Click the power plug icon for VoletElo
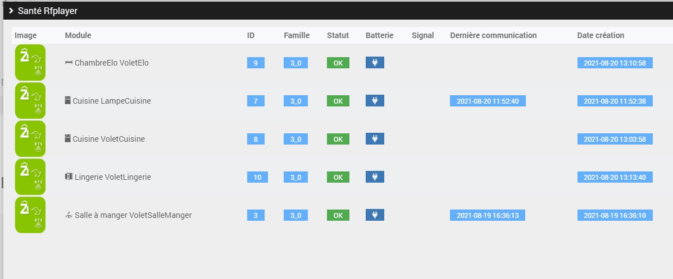This screenshot has width=673, height=279. pyautogui.click(x=375, y=63)
